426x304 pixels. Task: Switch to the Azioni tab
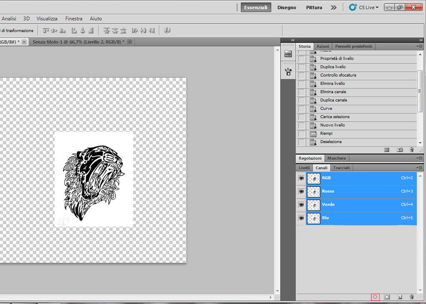click(x=323, y=47)
